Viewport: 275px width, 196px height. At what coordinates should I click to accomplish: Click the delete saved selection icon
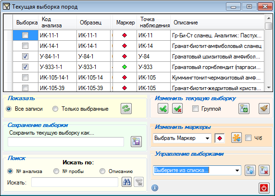[x=264, y=170]
